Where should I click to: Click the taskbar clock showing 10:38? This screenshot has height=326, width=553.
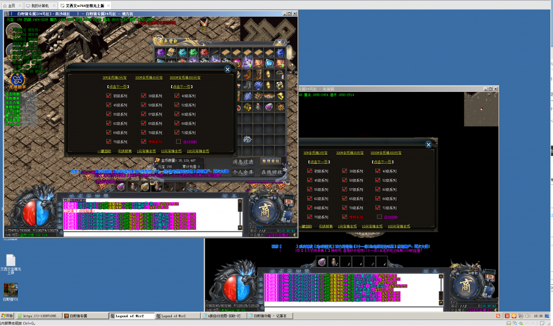point(538,316)
